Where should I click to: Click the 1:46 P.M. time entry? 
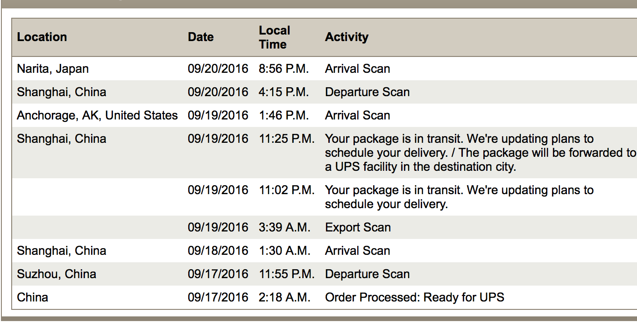point(283,116)
